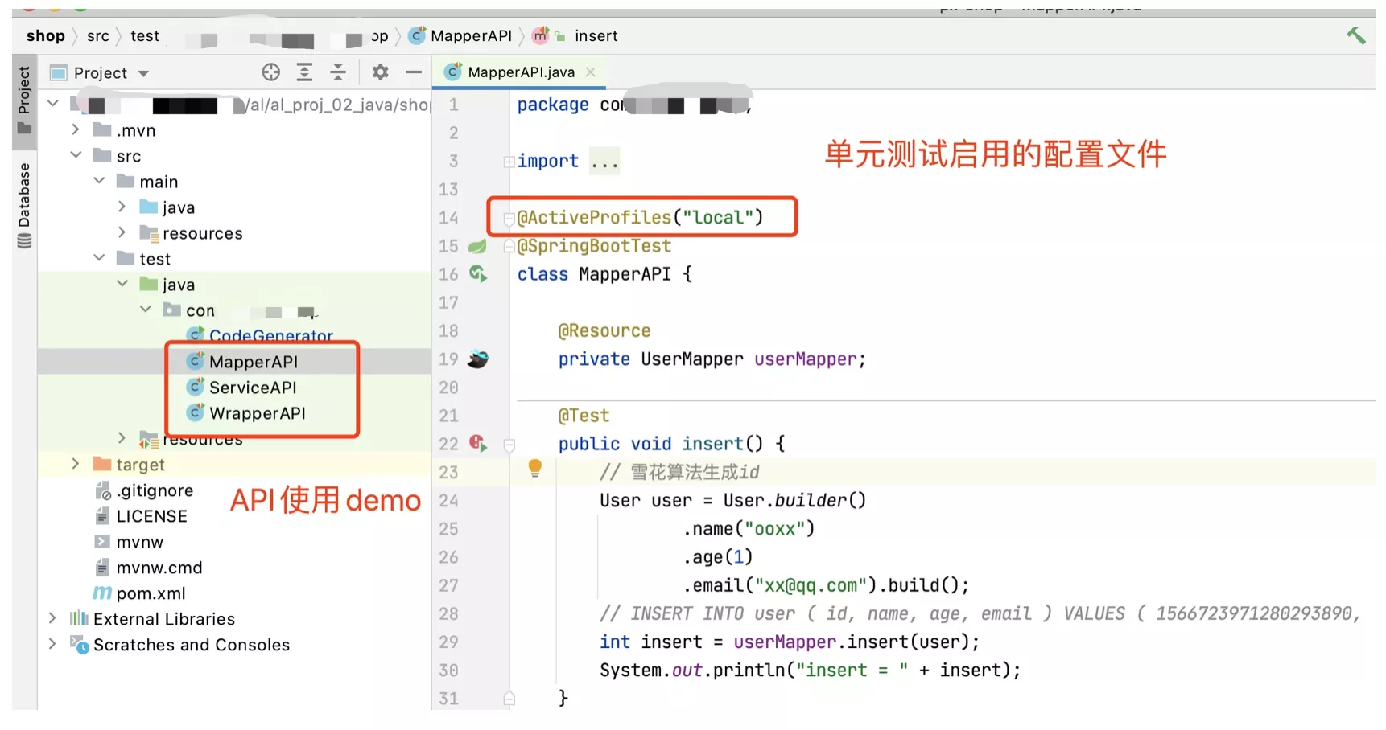Expand the main java folder
The height and width of the screenshot is (730, 1386).
tap(122, 207)
